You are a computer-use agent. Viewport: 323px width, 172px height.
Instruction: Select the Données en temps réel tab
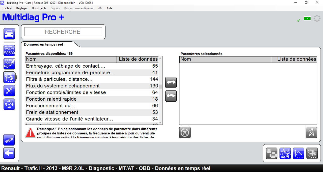click(43, 44)
